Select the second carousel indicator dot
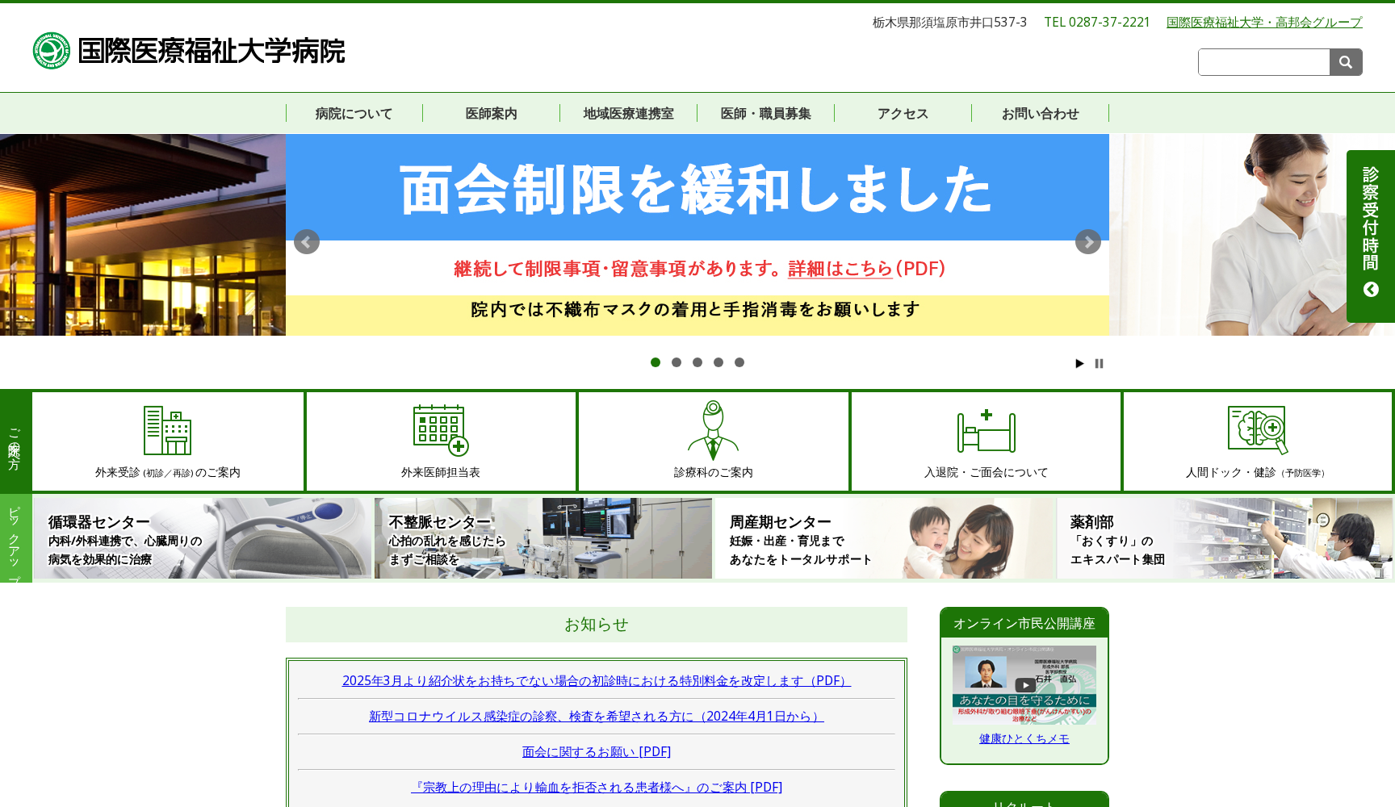 pyautogui.click(x=677, y=362)
